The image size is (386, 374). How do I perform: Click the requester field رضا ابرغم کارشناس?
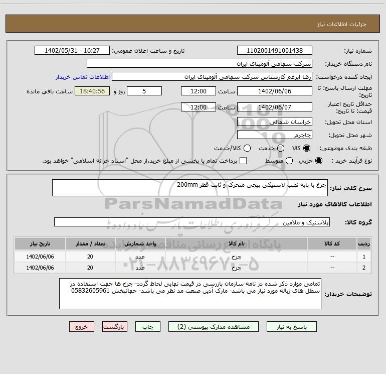point(212,77)
